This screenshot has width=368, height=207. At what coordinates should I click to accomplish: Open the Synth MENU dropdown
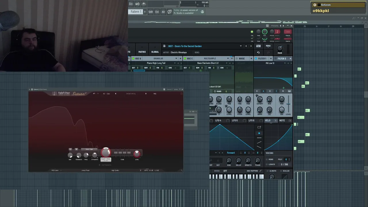pos(268,46)
